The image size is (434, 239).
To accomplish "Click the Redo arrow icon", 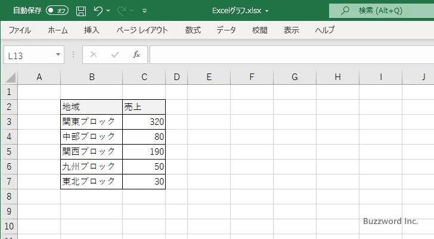I will point(122,11).
